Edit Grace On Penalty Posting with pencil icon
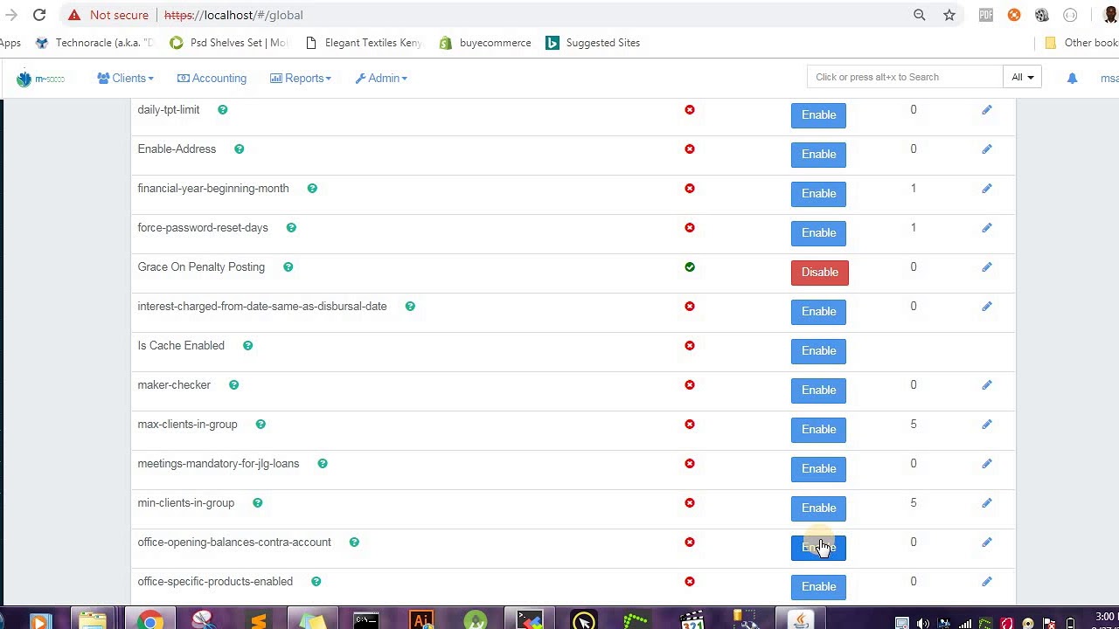 click(x=987, y=267)
